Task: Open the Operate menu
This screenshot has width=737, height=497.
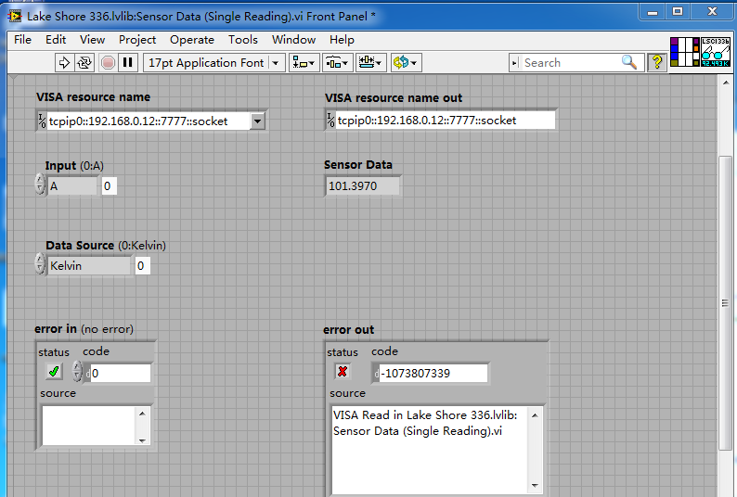Action: click(x=192, y=40)
